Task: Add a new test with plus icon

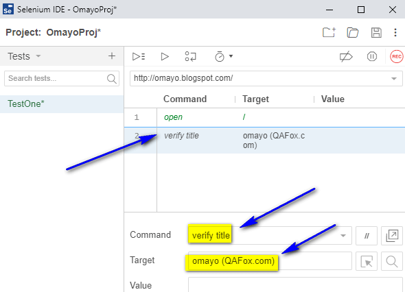Action: click(x=112, y=56)
